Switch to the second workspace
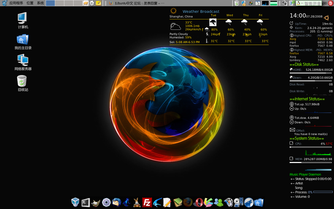This screenshot has height=209, width=334. tap(59, 3)
